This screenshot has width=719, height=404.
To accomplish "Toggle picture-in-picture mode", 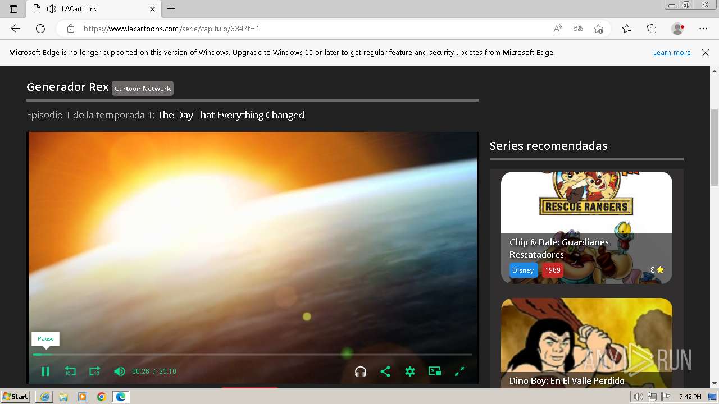I will click(435, 371).
